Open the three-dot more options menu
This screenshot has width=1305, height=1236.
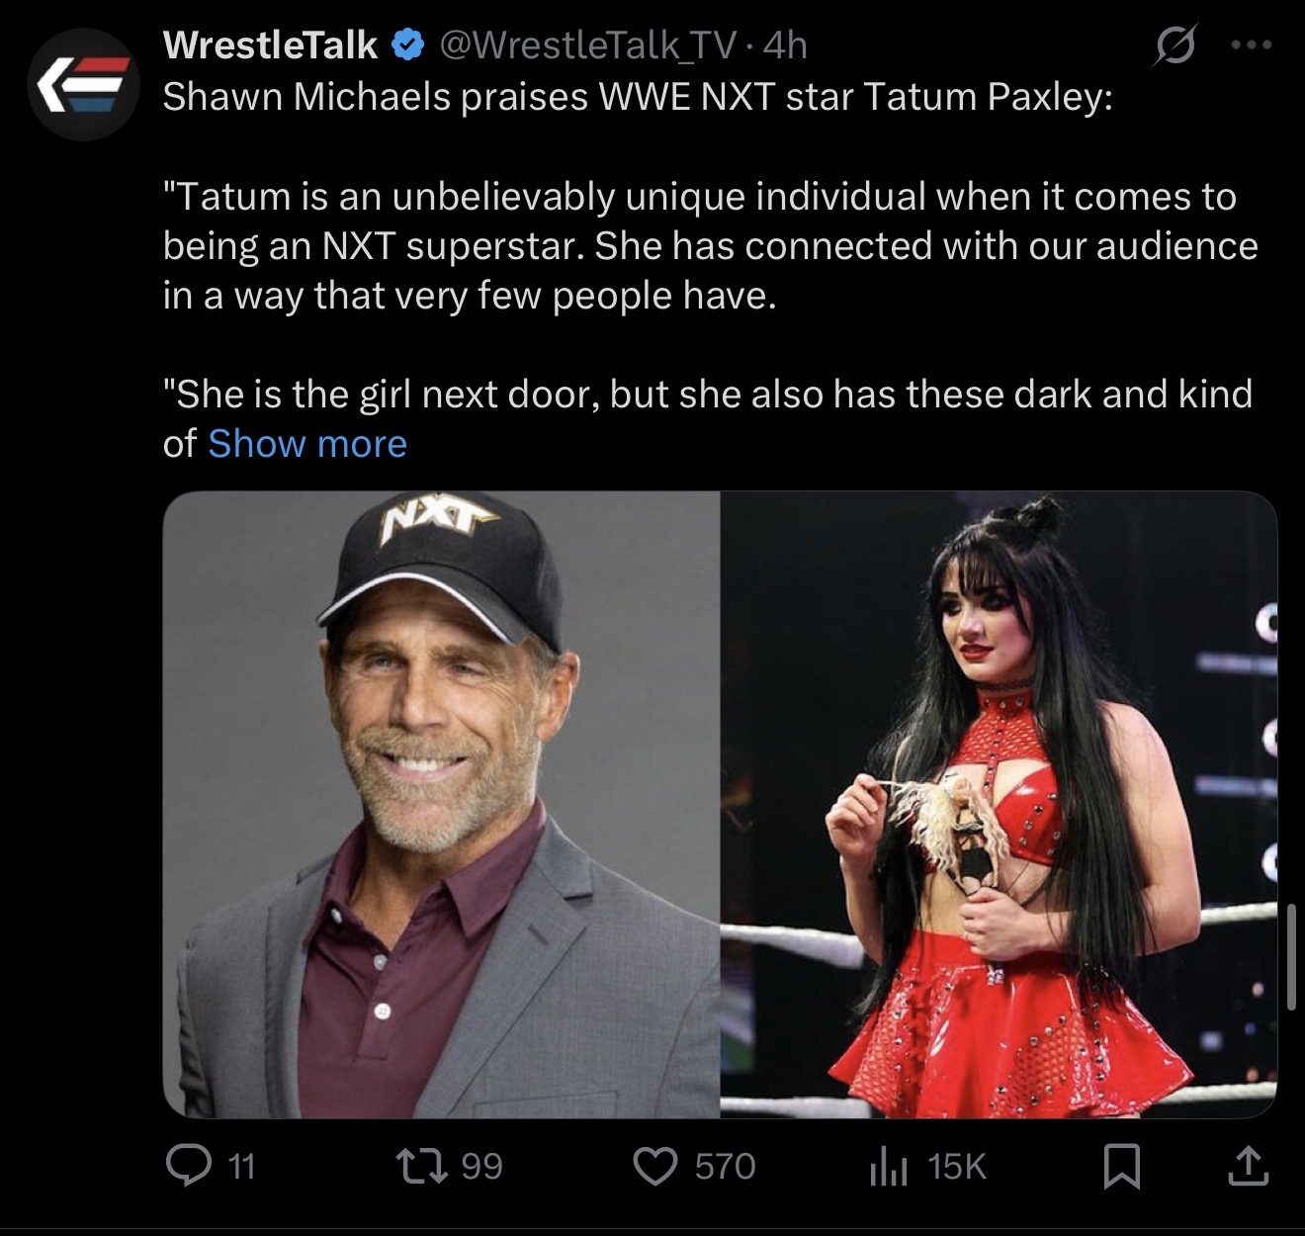click(x=1252, y=45)
